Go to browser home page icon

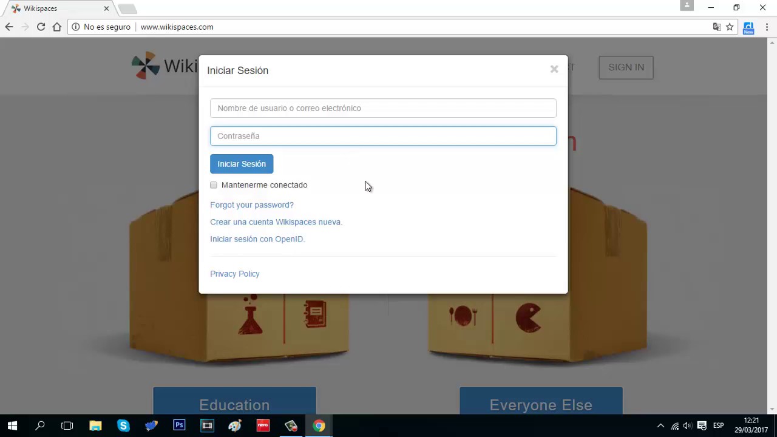point(57,27)
